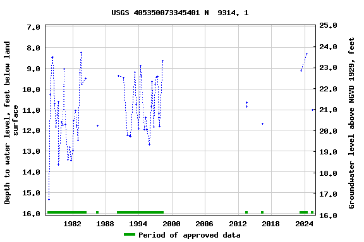Click the 13.0 left axis depth label
The width and height of the screenshot is (364, 242).
tap(32, 151)
